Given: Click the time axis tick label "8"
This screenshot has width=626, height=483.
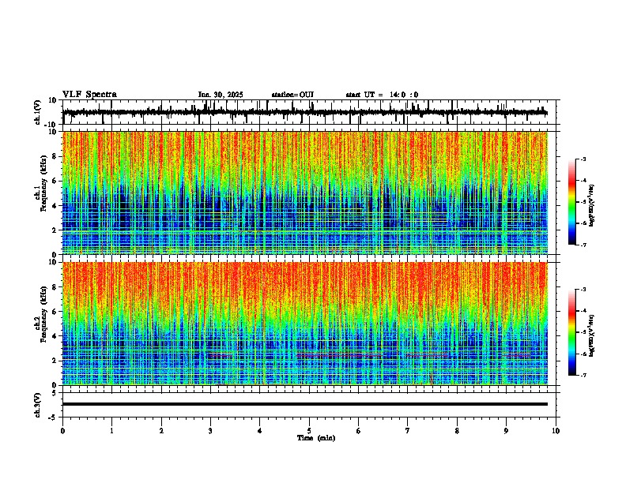Looking at the screenshot, I should point(457,431).
